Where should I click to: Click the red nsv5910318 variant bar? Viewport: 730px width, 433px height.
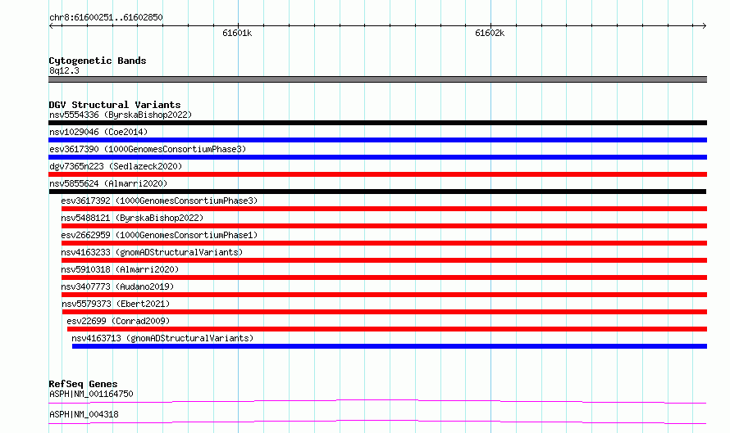pyautogui.click(x=384, y=277)
